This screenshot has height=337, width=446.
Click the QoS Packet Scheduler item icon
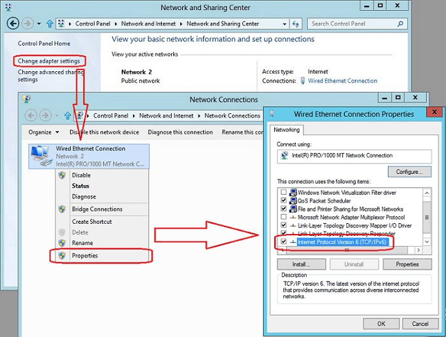tap(293, 200)
